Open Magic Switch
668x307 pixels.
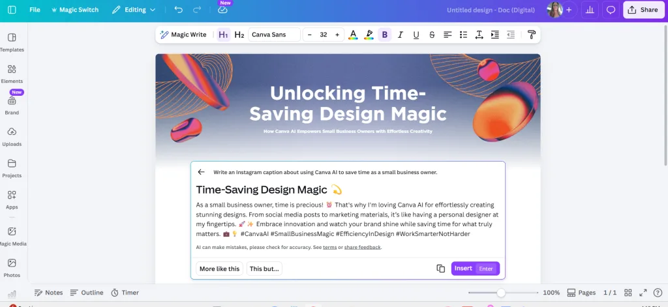click(74, 10)
